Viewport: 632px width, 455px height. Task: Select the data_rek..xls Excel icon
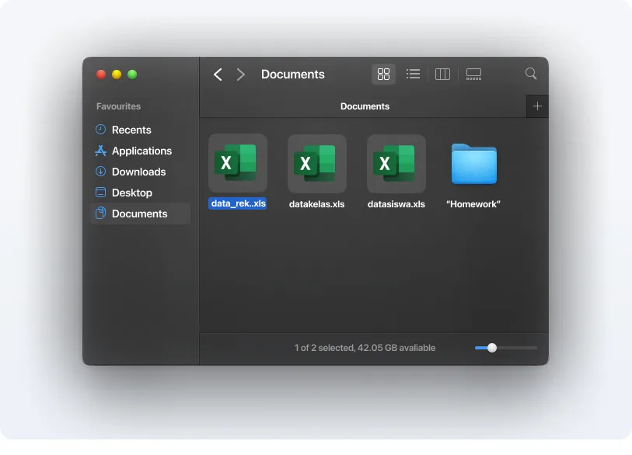pos(238,163)
